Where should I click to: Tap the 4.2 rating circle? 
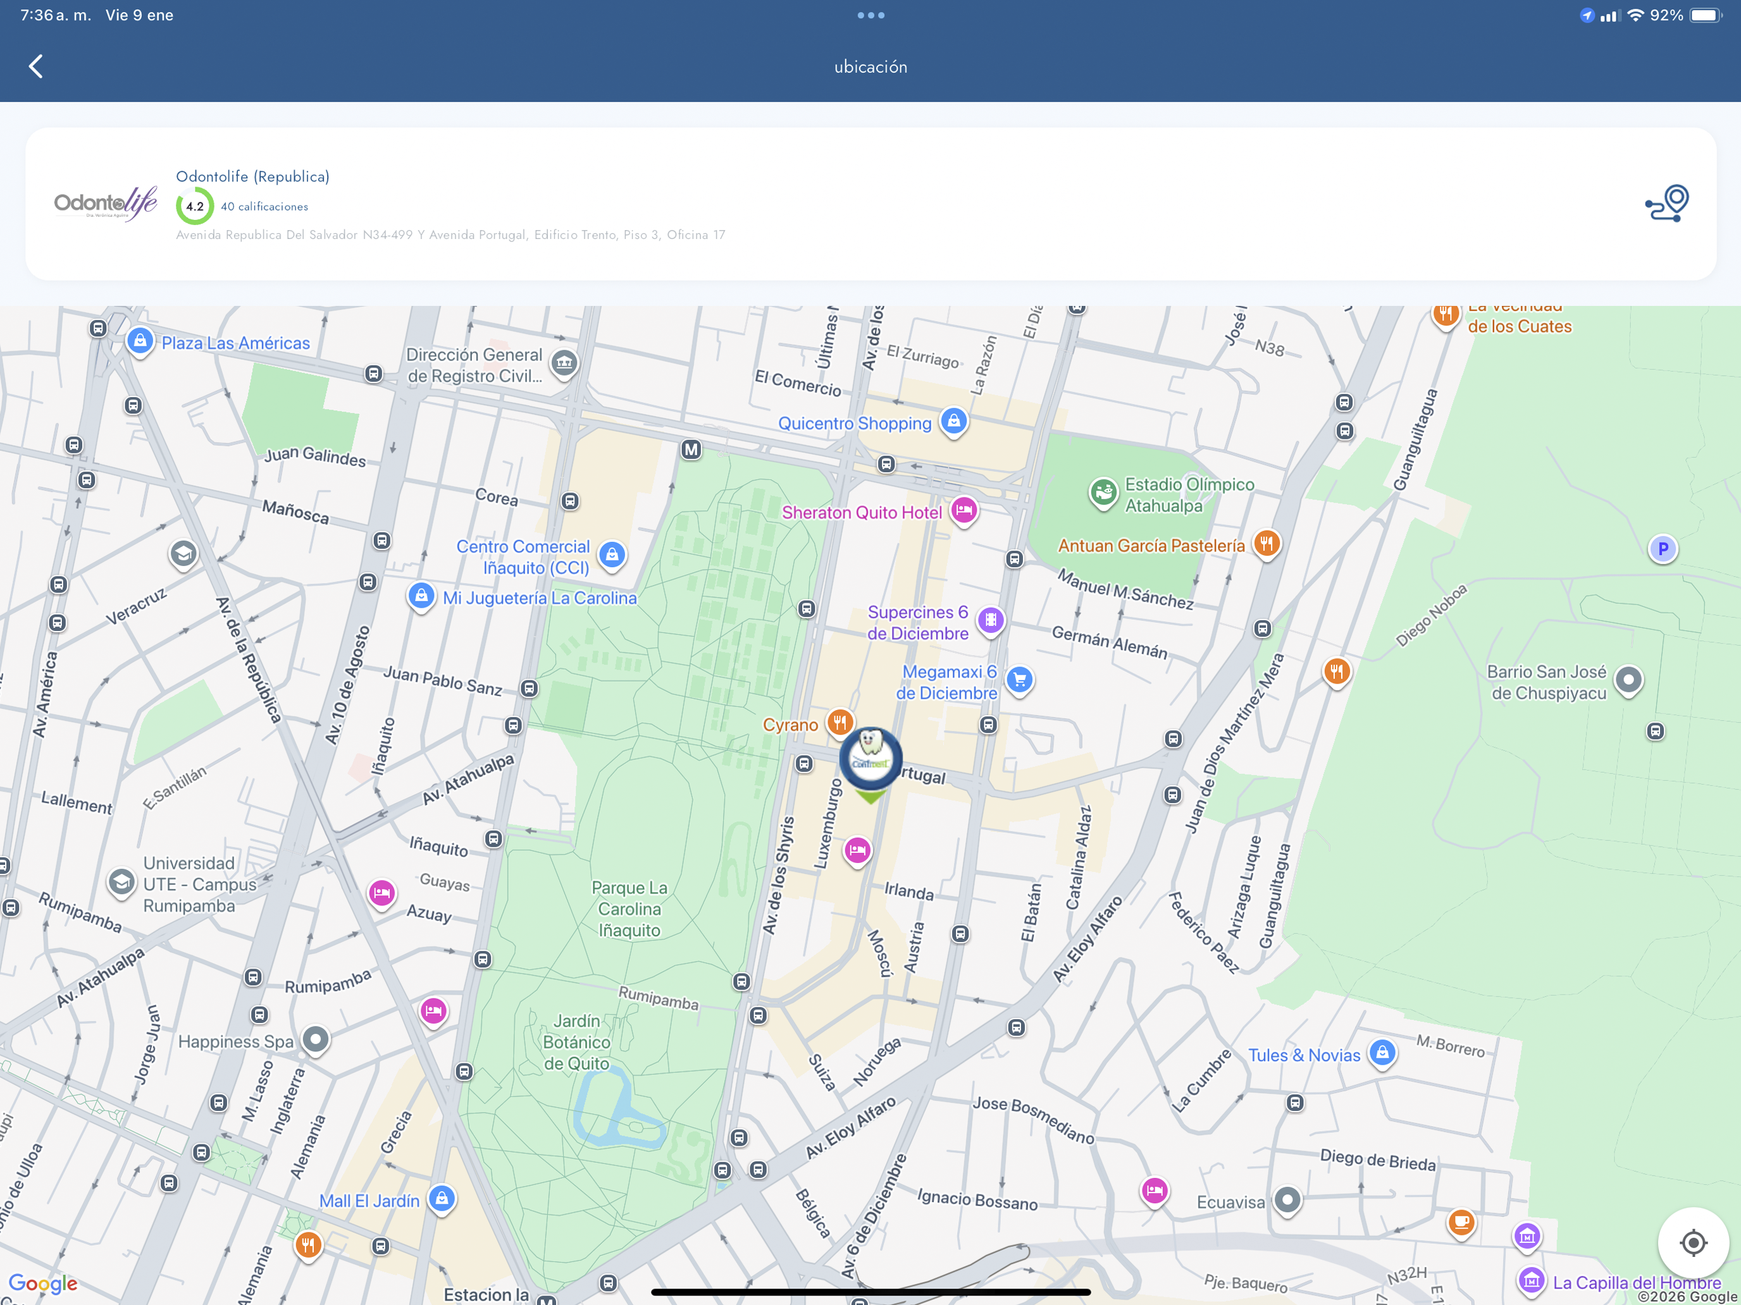point(194,206)
